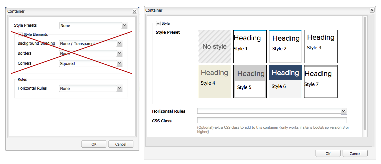This screenshot has width=381, height=164.
Task: Open the Background Shading dropdown
Action: (x=120, y=43)
